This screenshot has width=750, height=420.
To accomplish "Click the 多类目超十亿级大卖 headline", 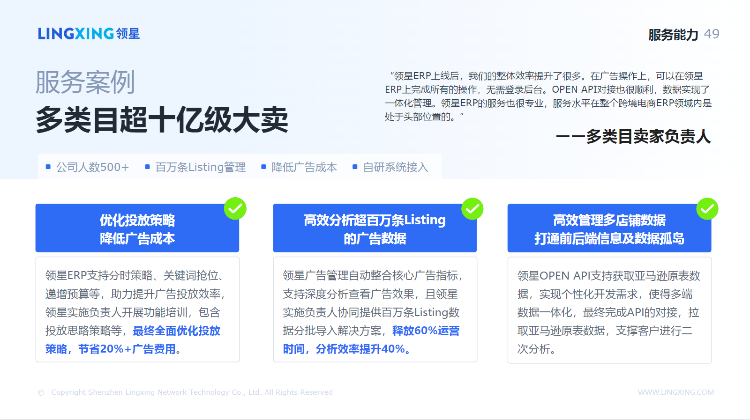I will pyautogui.click(x=162, y=120).
